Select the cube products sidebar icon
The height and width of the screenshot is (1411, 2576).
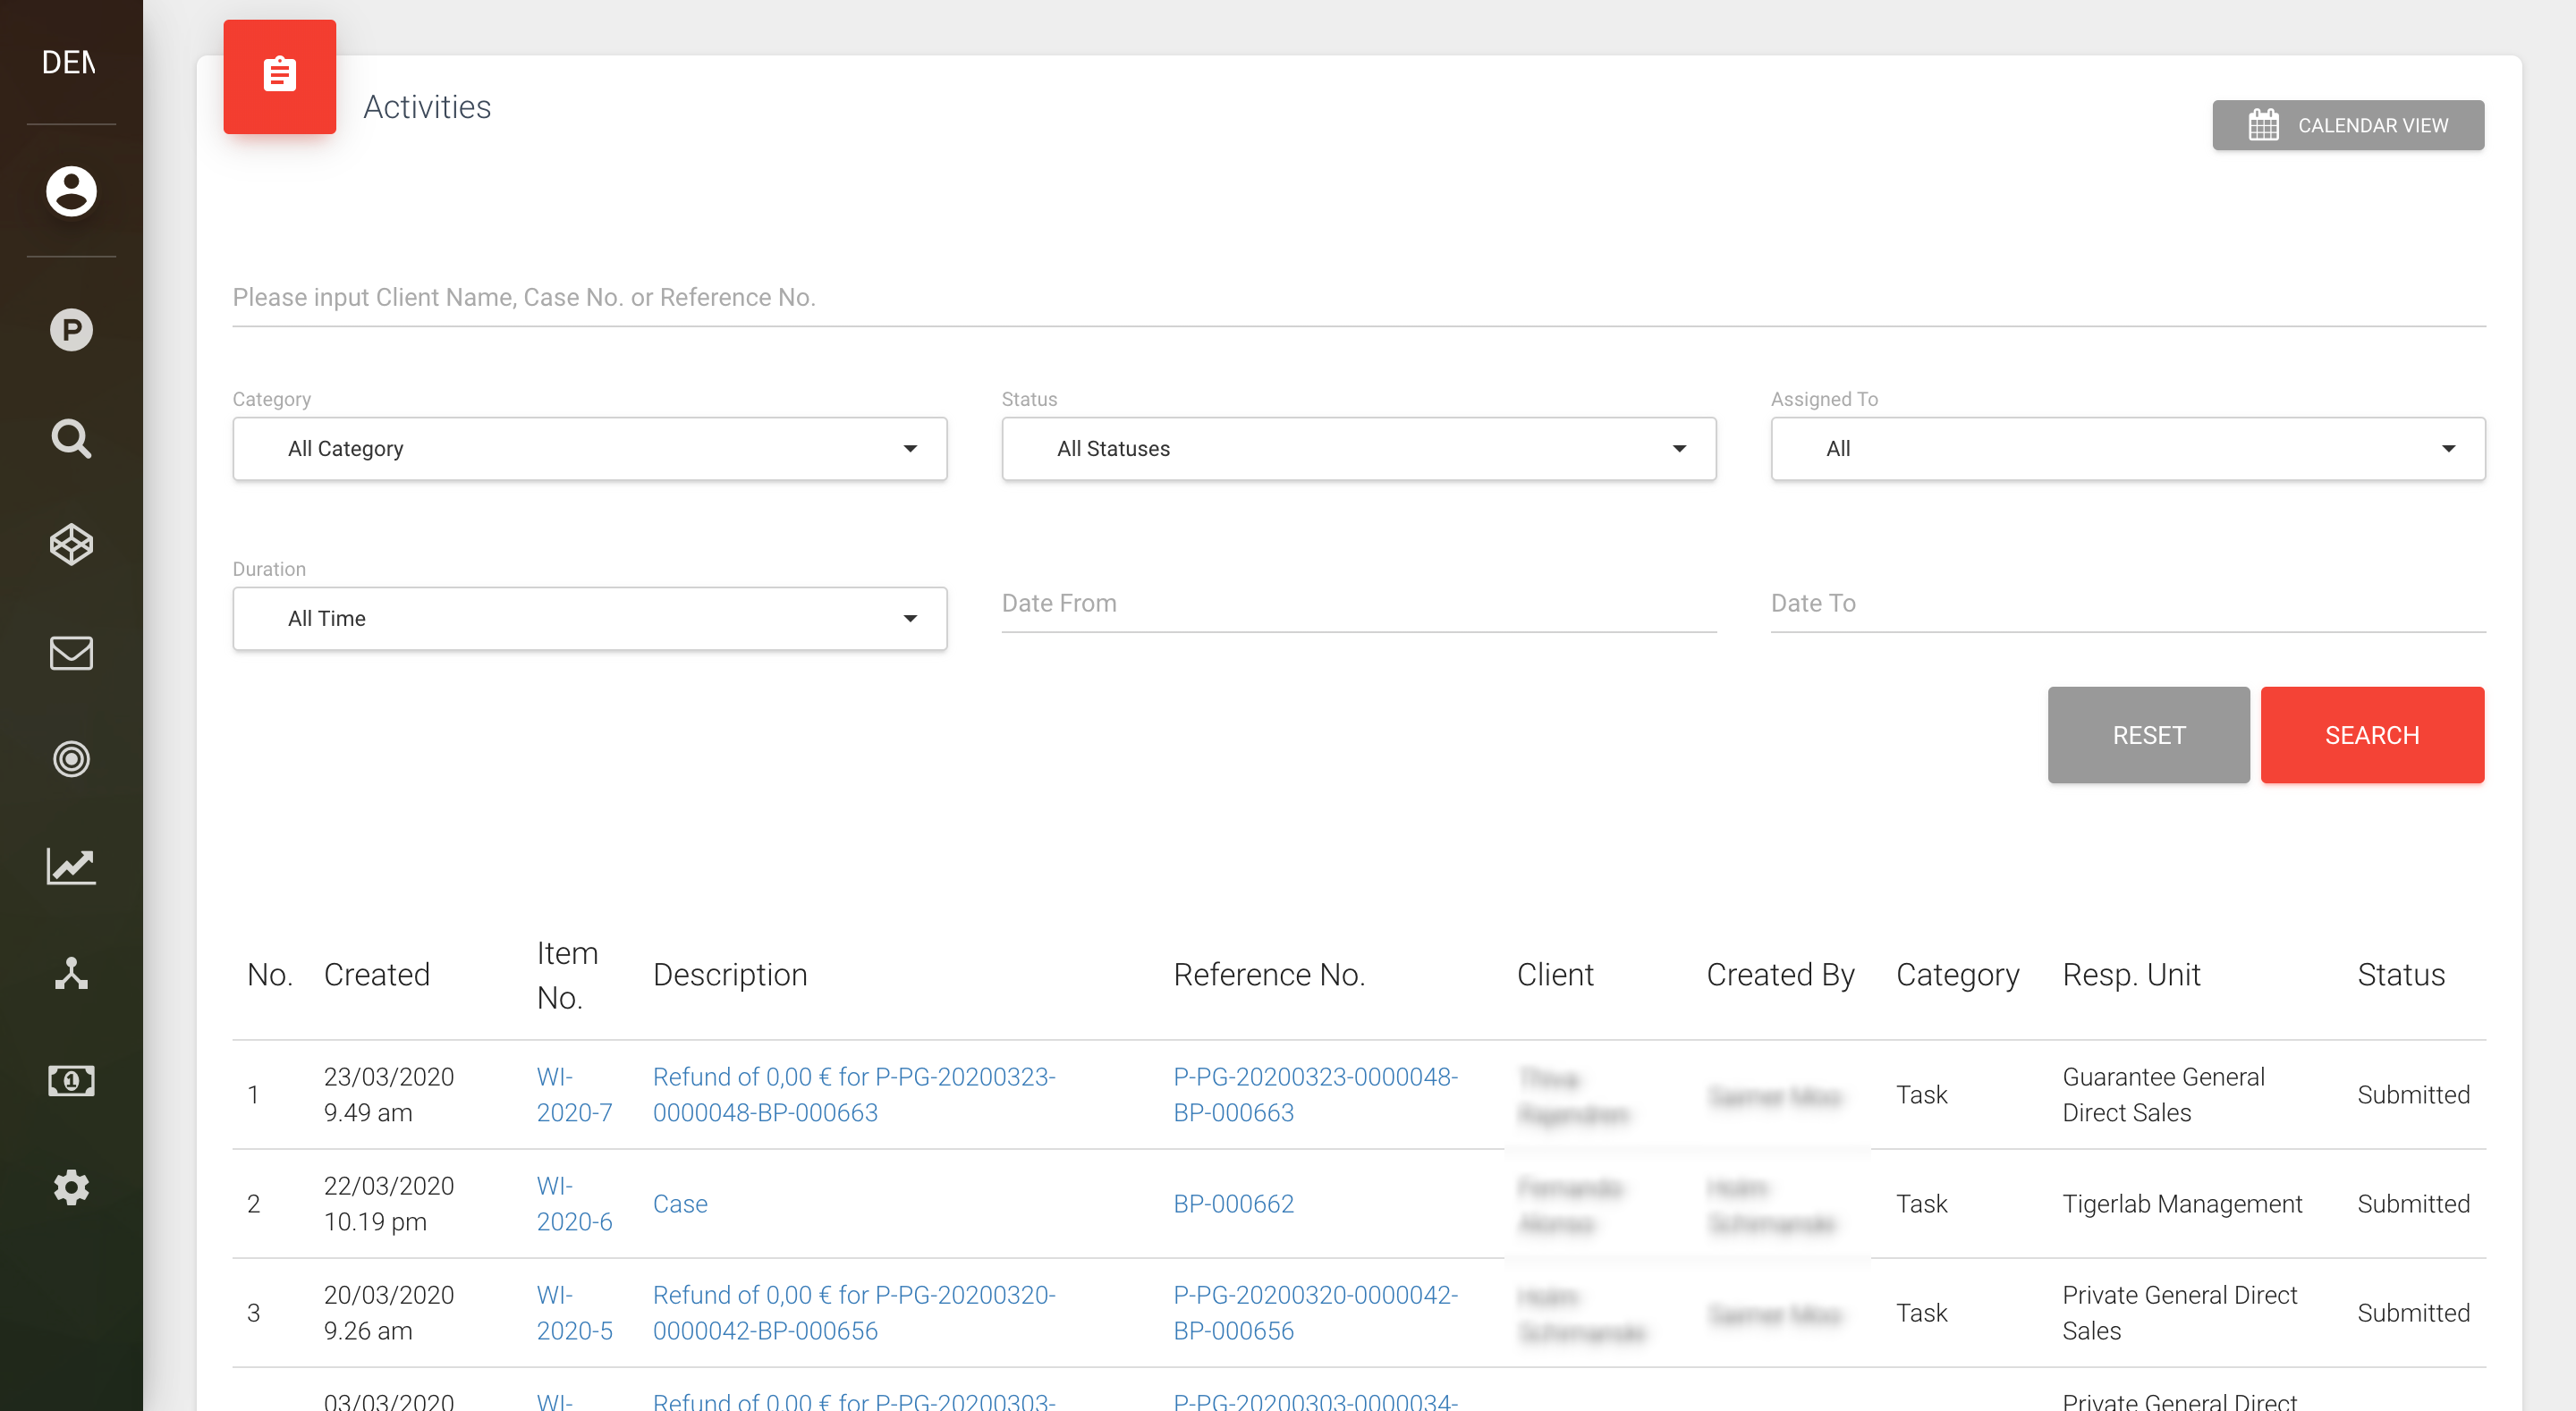point(71,545)
